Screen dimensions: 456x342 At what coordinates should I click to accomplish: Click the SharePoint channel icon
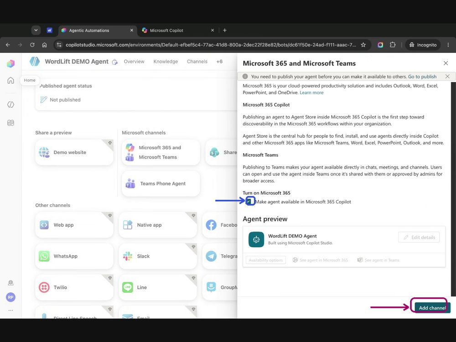coord(214,152)
